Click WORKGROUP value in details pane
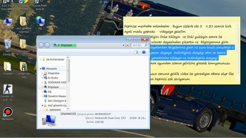The image size is (246, 138). 103,114
